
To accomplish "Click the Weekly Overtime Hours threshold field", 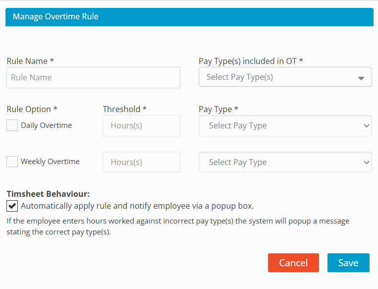I will [141, 162].
